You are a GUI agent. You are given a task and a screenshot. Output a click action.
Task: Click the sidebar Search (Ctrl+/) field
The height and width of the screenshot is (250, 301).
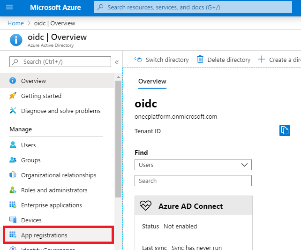point(60,61)
